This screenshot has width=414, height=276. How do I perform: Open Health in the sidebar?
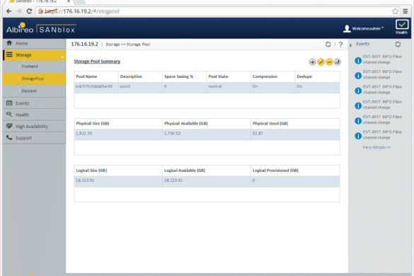pos(34,115)
